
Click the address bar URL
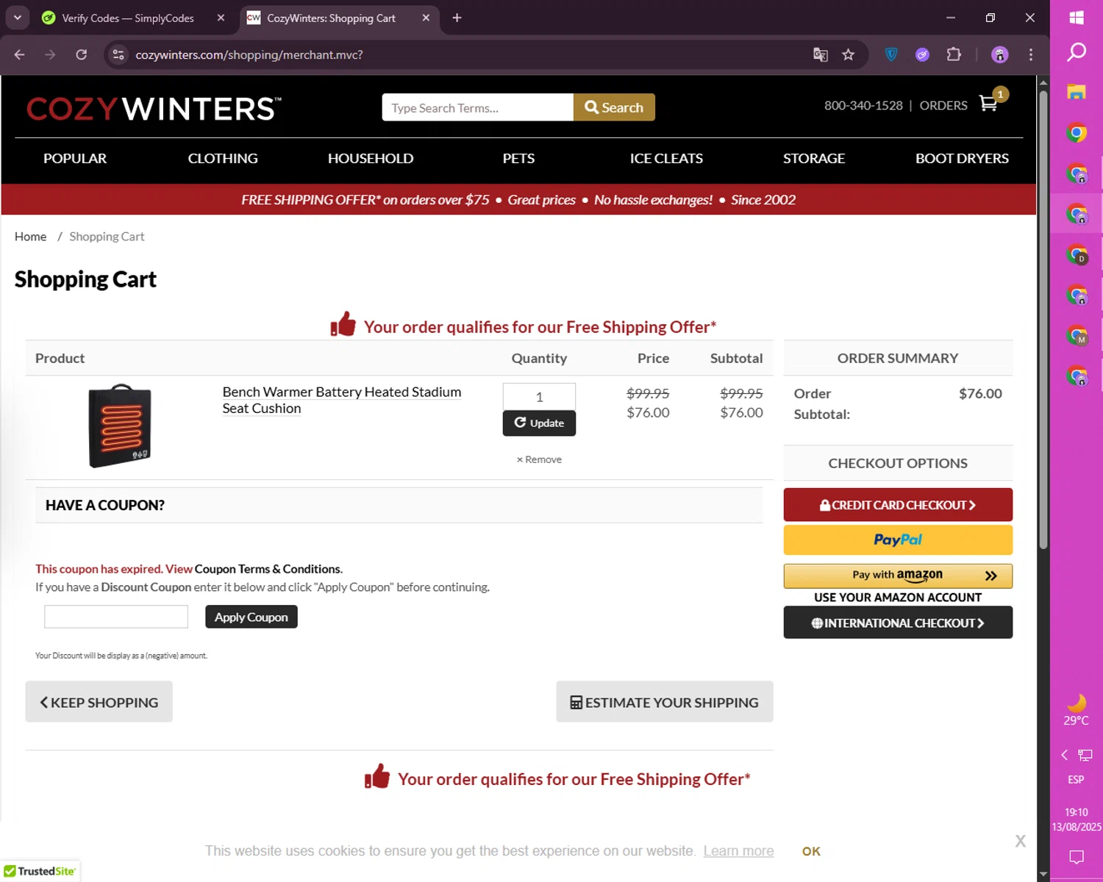click(x=249, y=55)
